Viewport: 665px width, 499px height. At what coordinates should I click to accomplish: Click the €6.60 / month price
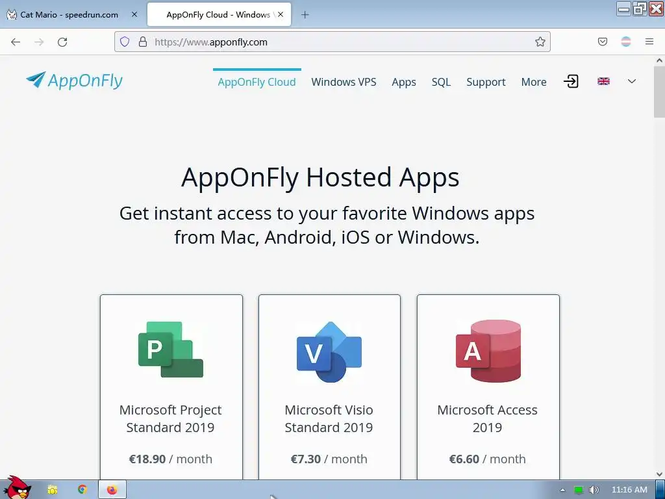coord(487,459)
